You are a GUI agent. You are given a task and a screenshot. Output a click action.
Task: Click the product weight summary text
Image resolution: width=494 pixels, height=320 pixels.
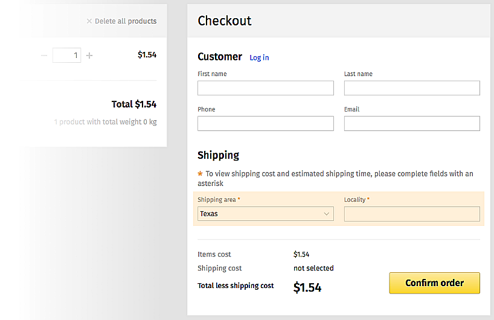(105, 122)
